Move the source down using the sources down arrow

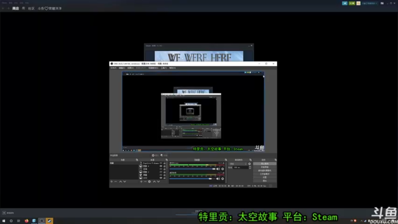pyautogui.click(x=158, y=182)
